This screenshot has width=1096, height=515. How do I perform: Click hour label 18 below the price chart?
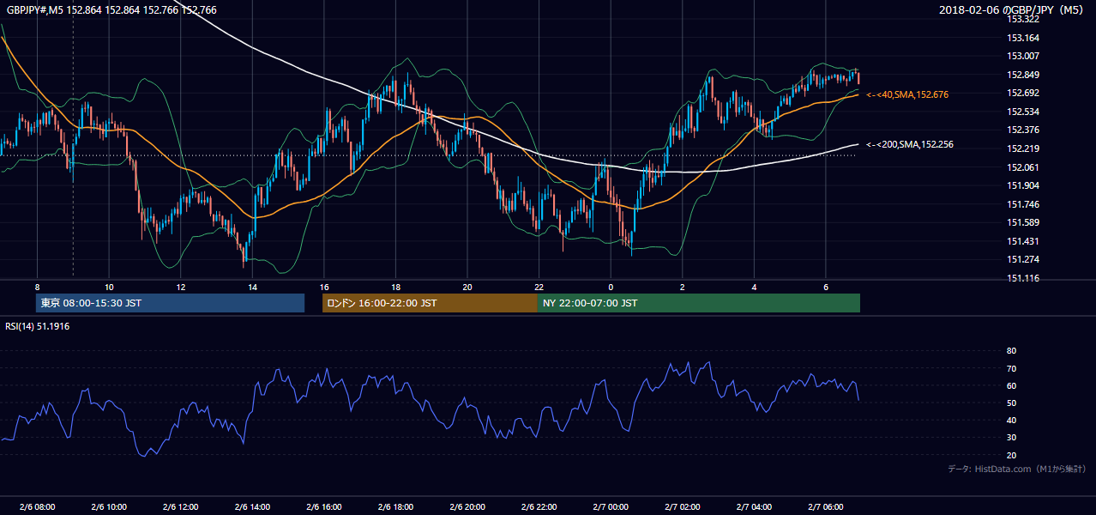click(x=395, y=287)
